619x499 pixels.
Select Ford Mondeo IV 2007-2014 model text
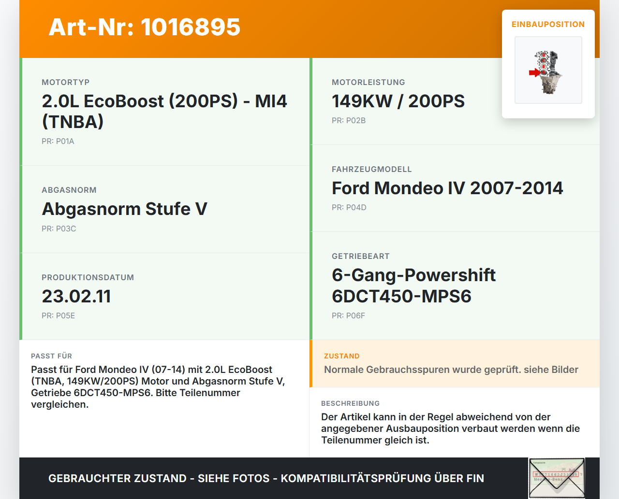(x=447, y=188)
